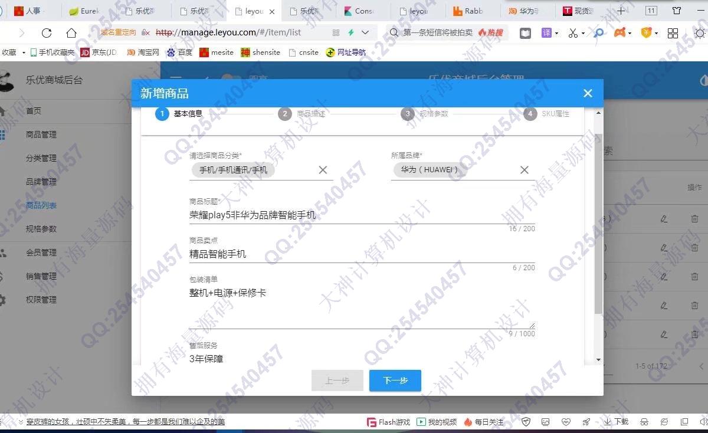Expand the address bar dropdown chevron
Image resolution: width=708 pixels, height=433 pixels.
pyautogui.click(x=366, y=33)
